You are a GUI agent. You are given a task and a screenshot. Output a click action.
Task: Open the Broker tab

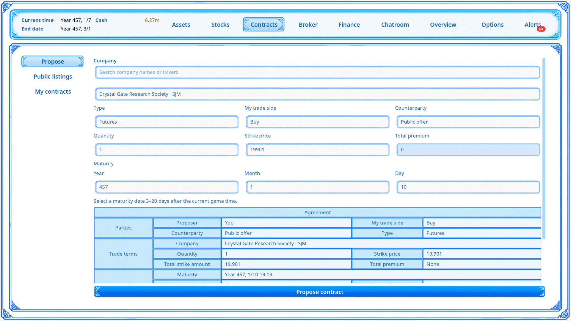308,25
